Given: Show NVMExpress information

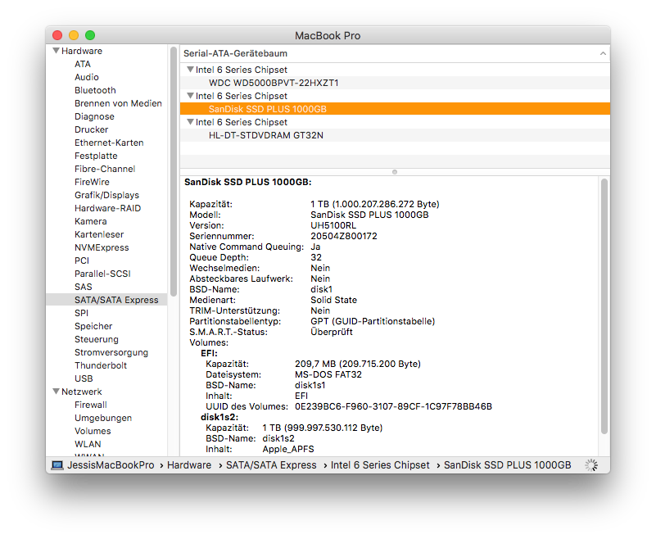Looking at the screenshot, I should 102,247.
